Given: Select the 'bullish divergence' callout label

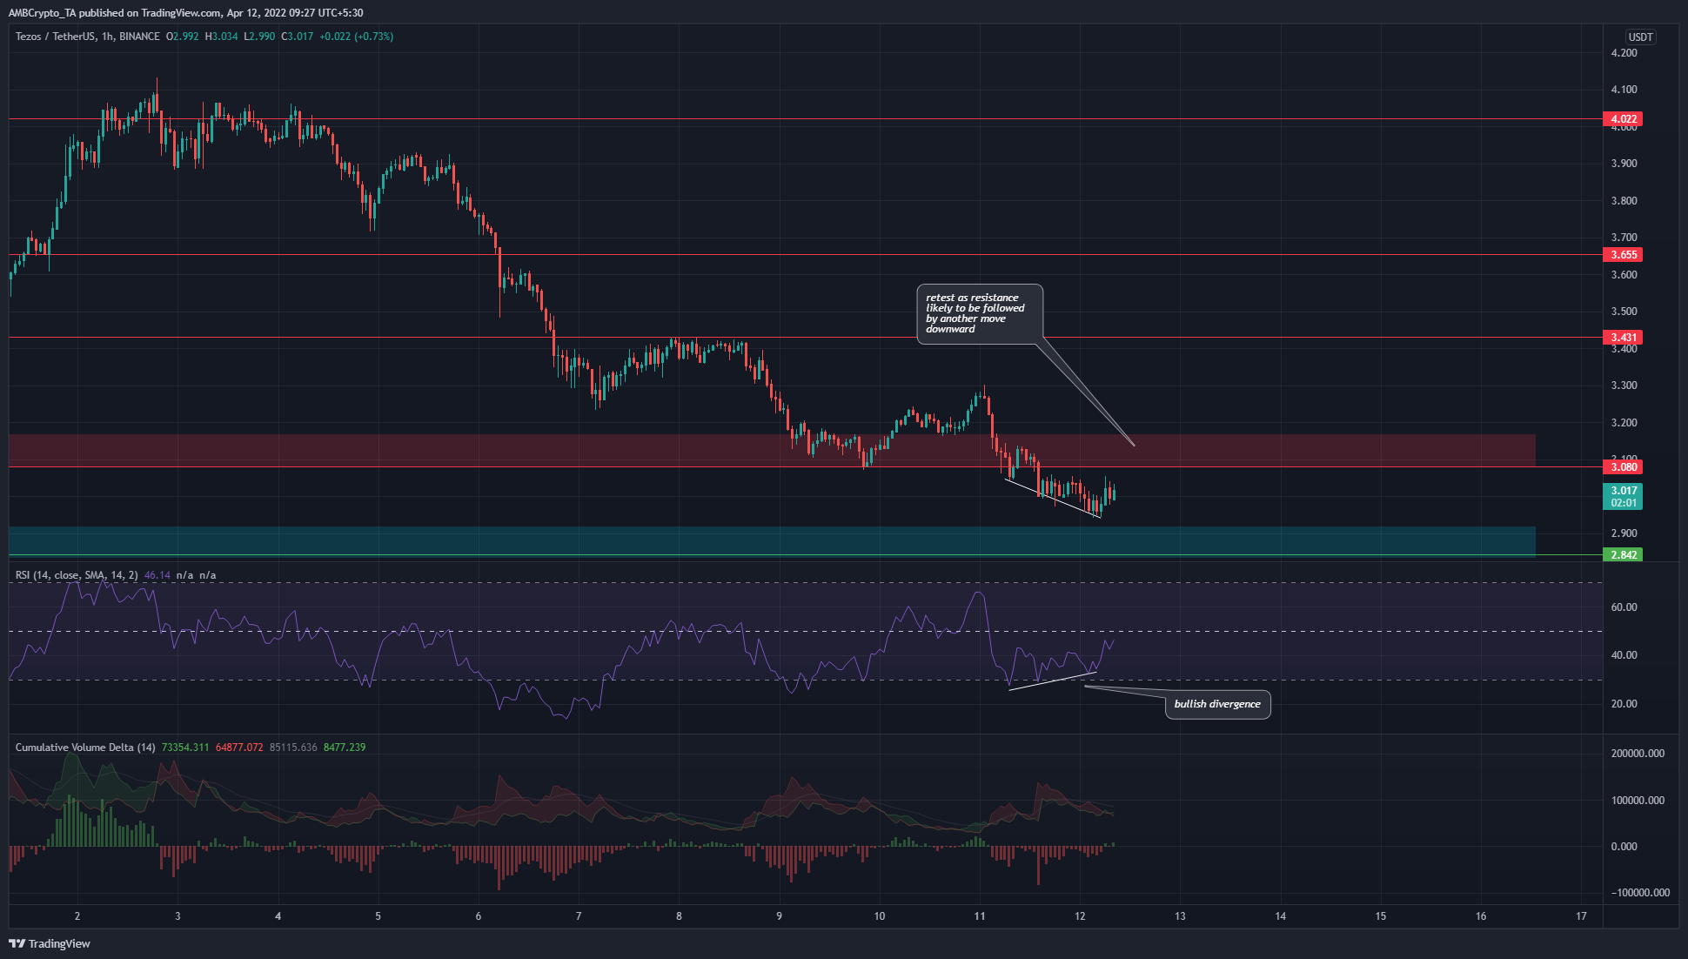Looking at the screenshot, I should click(x=1216, y=704).
